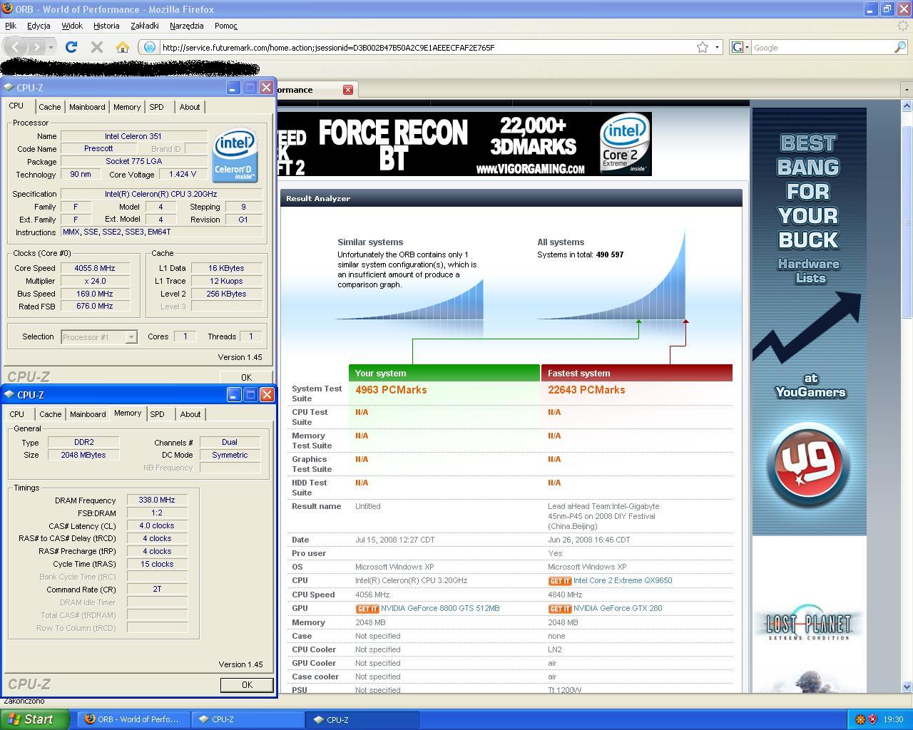
Task: Click the orange system tray icon
Action: pyautogui.click(x=860, y=719)
